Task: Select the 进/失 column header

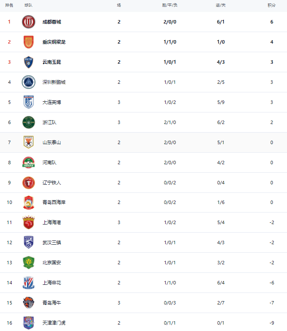Action: pos(221,5)
